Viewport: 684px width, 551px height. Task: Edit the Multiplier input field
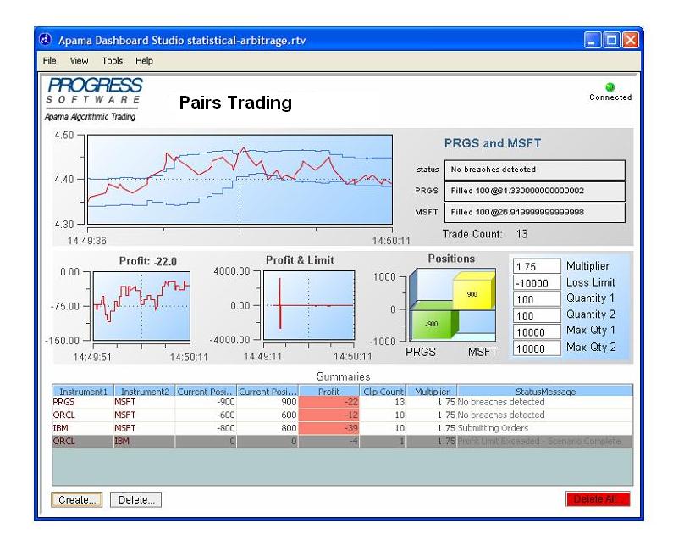(x=537, y=267)
